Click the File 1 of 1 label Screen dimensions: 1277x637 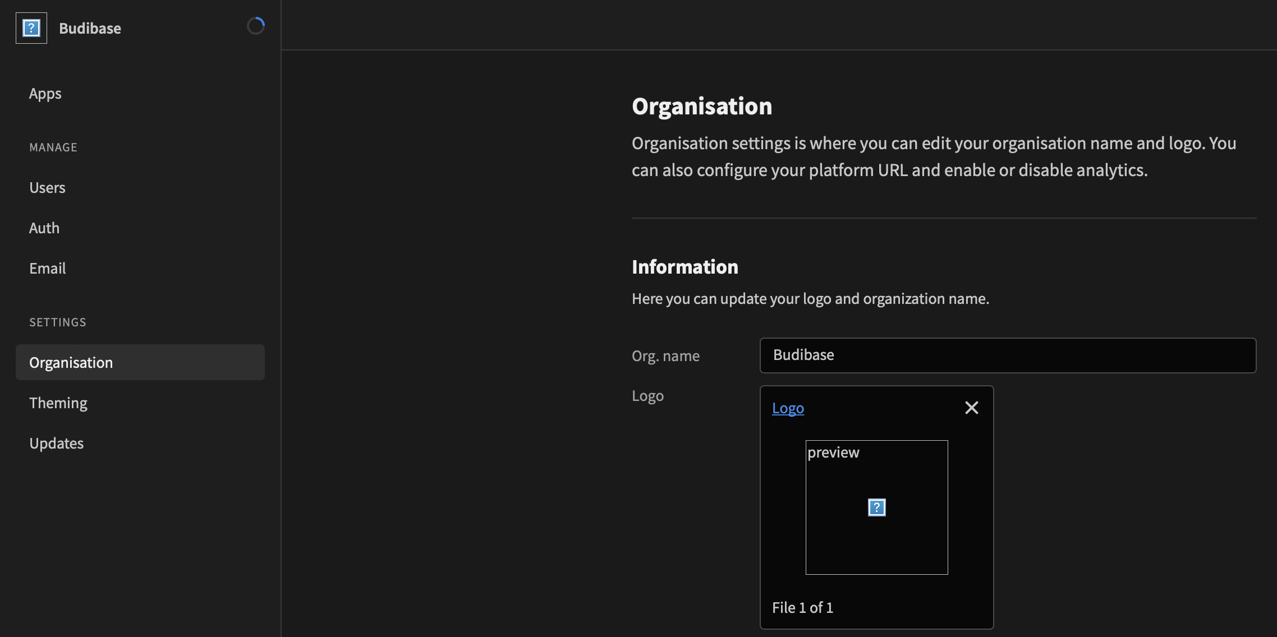[803, 607]
